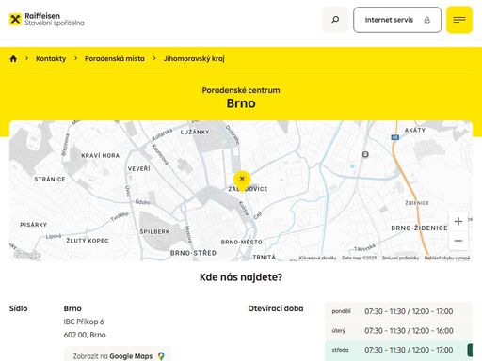Open Zobrazit na Google Maps button
The height and width of the screenshot is (361, 482).
tap(118, 355)
